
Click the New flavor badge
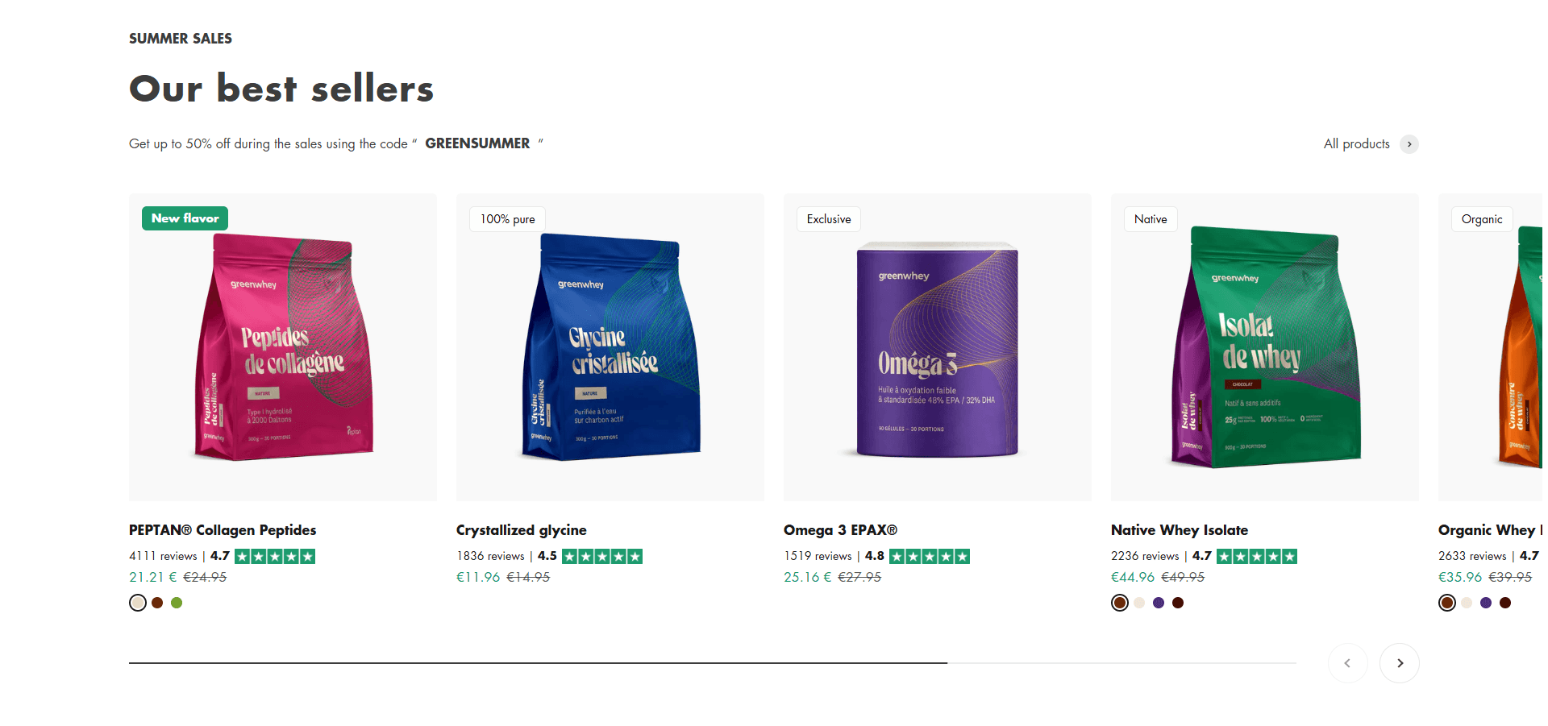point(185,218)
